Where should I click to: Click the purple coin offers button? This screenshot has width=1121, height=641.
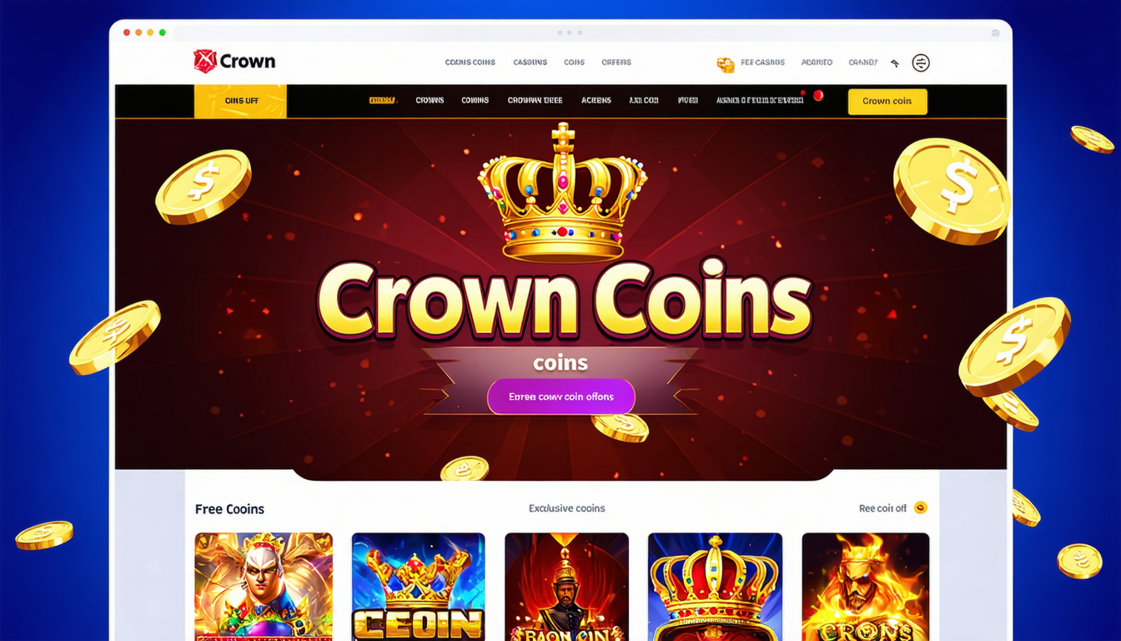click(561, 397)
